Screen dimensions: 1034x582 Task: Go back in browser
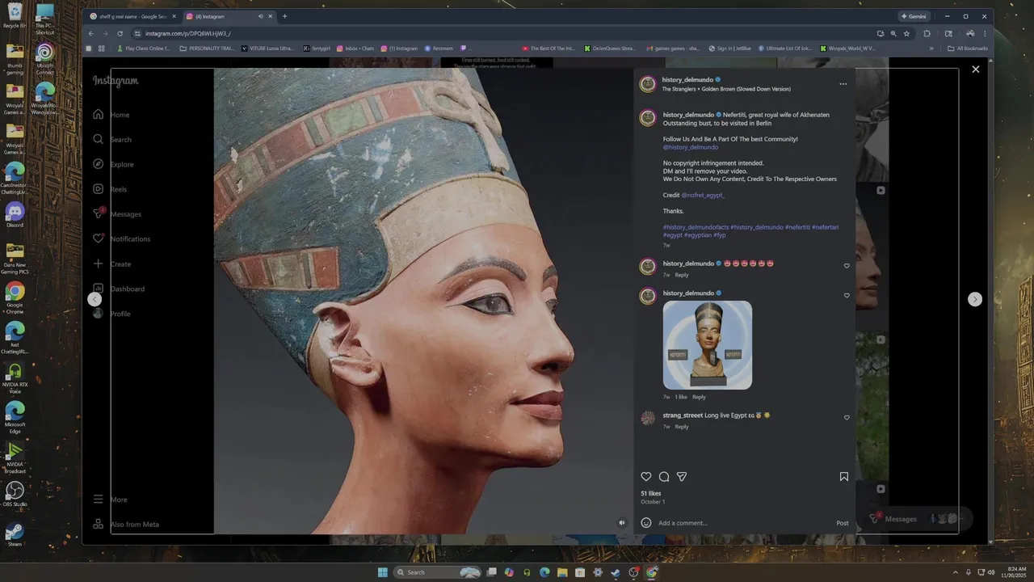90,33
